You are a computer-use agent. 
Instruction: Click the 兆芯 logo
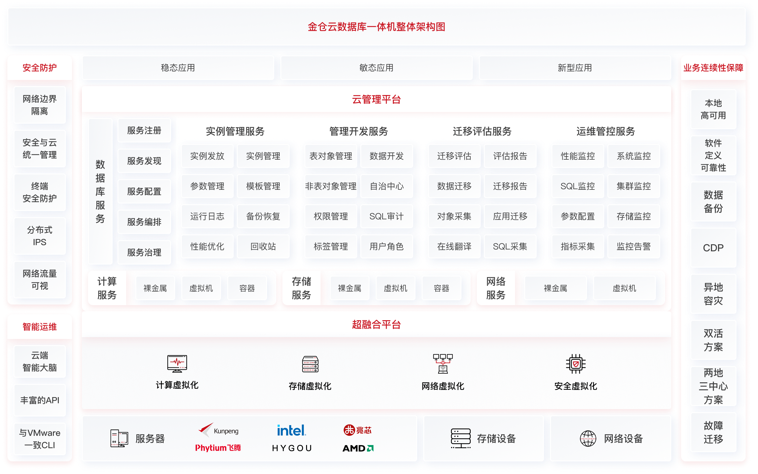(357, 430)
